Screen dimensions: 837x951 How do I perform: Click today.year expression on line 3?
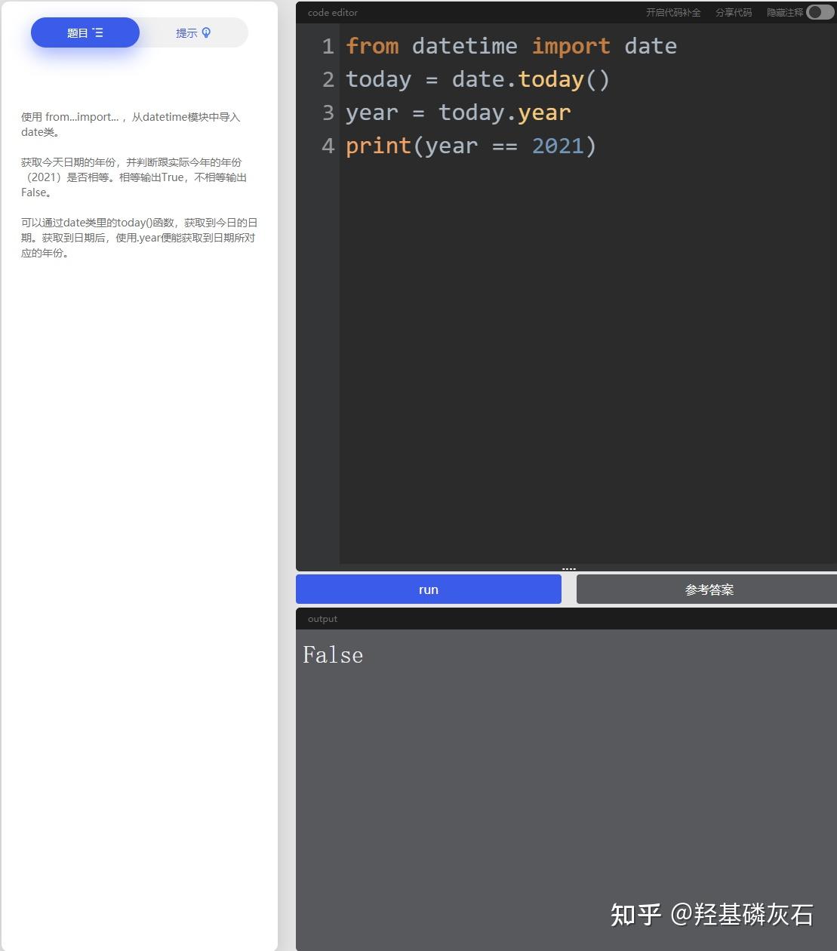pyautogui.click(x=504, y=112)
